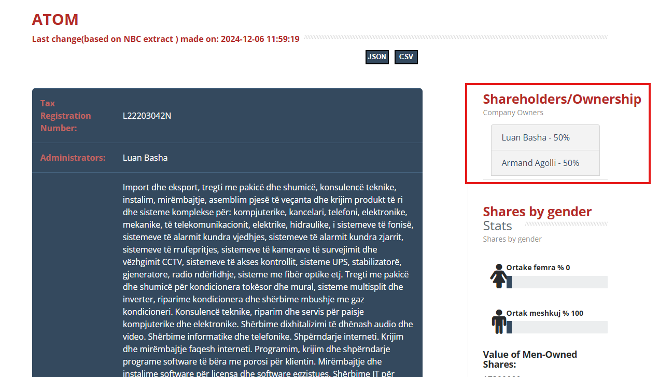Click the Stats subheading
The width and height of the screenshot is (659, 377).
click(497, 226)
